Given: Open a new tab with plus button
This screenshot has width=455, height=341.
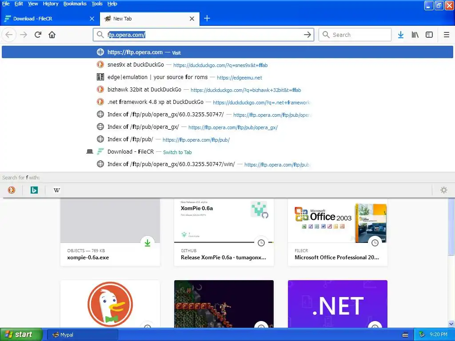Looking at the screenshot, I should 207,19.
